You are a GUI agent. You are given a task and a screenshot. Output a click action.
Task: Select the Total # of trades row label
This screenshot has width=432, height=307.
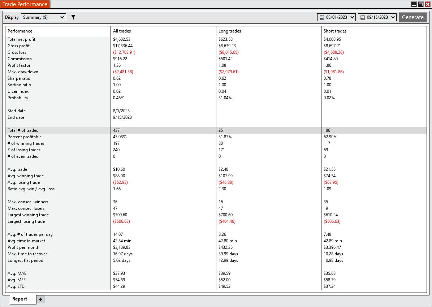tap(23, 130)
